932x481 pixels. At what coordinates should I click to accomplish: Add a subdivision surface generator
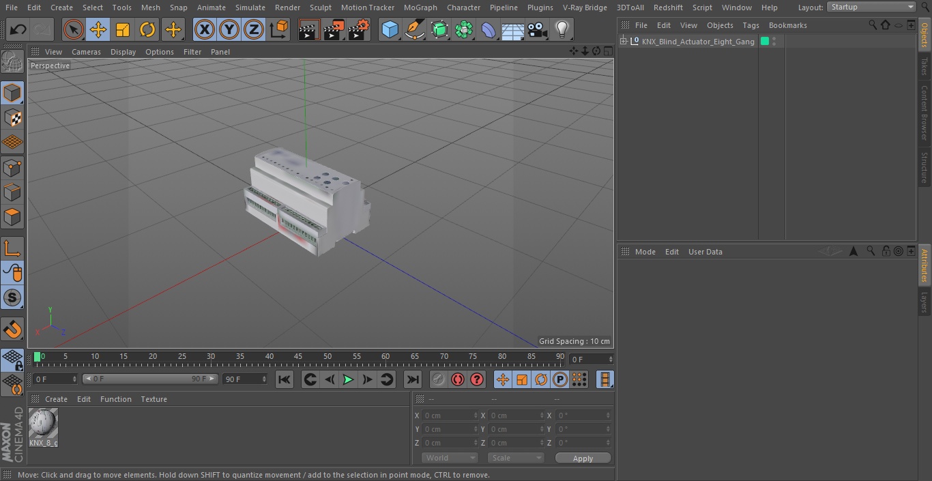coord(439,29)
